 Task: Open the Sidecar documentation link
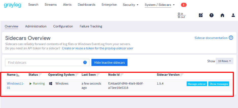point(211,38)
